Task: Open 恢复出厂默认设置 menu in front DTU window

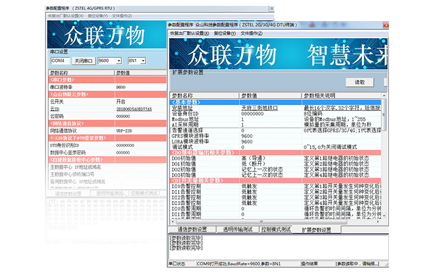Action: 190,33
